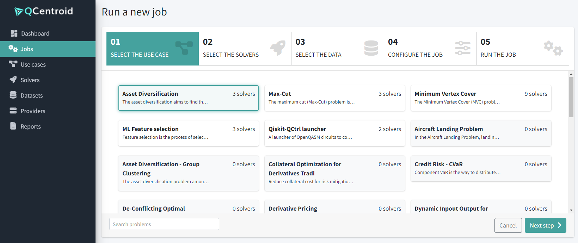Choose the Minimum Vertex Cover use case
Image resolution: width=578 pixels, height=243 pixels.
[x=480, y=98]
